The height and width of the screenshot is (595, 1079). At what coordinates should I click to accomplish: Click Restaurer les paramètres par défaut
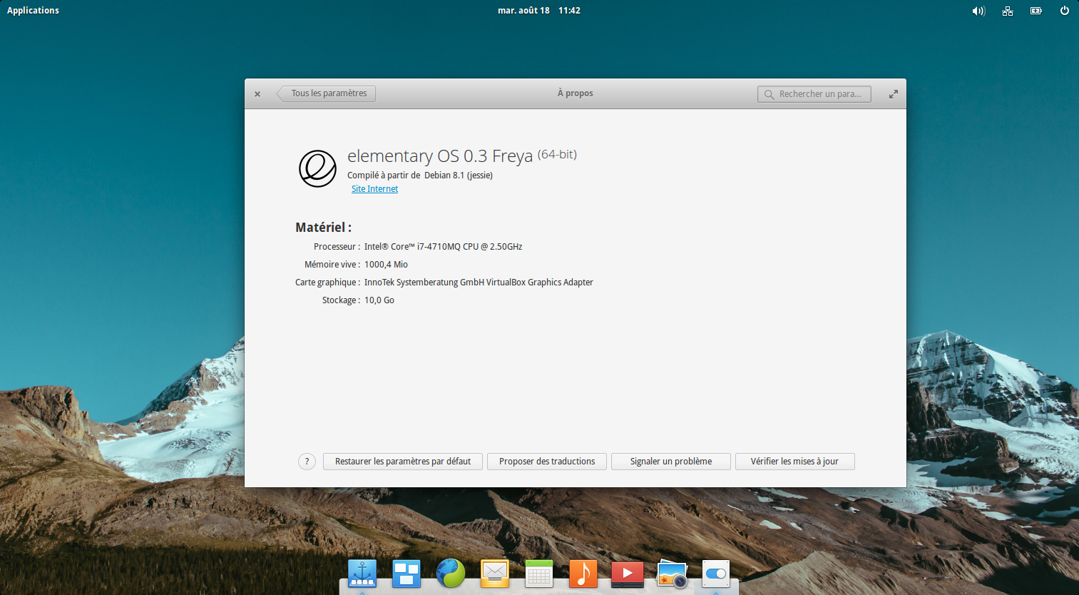click(x=403, y=462)
